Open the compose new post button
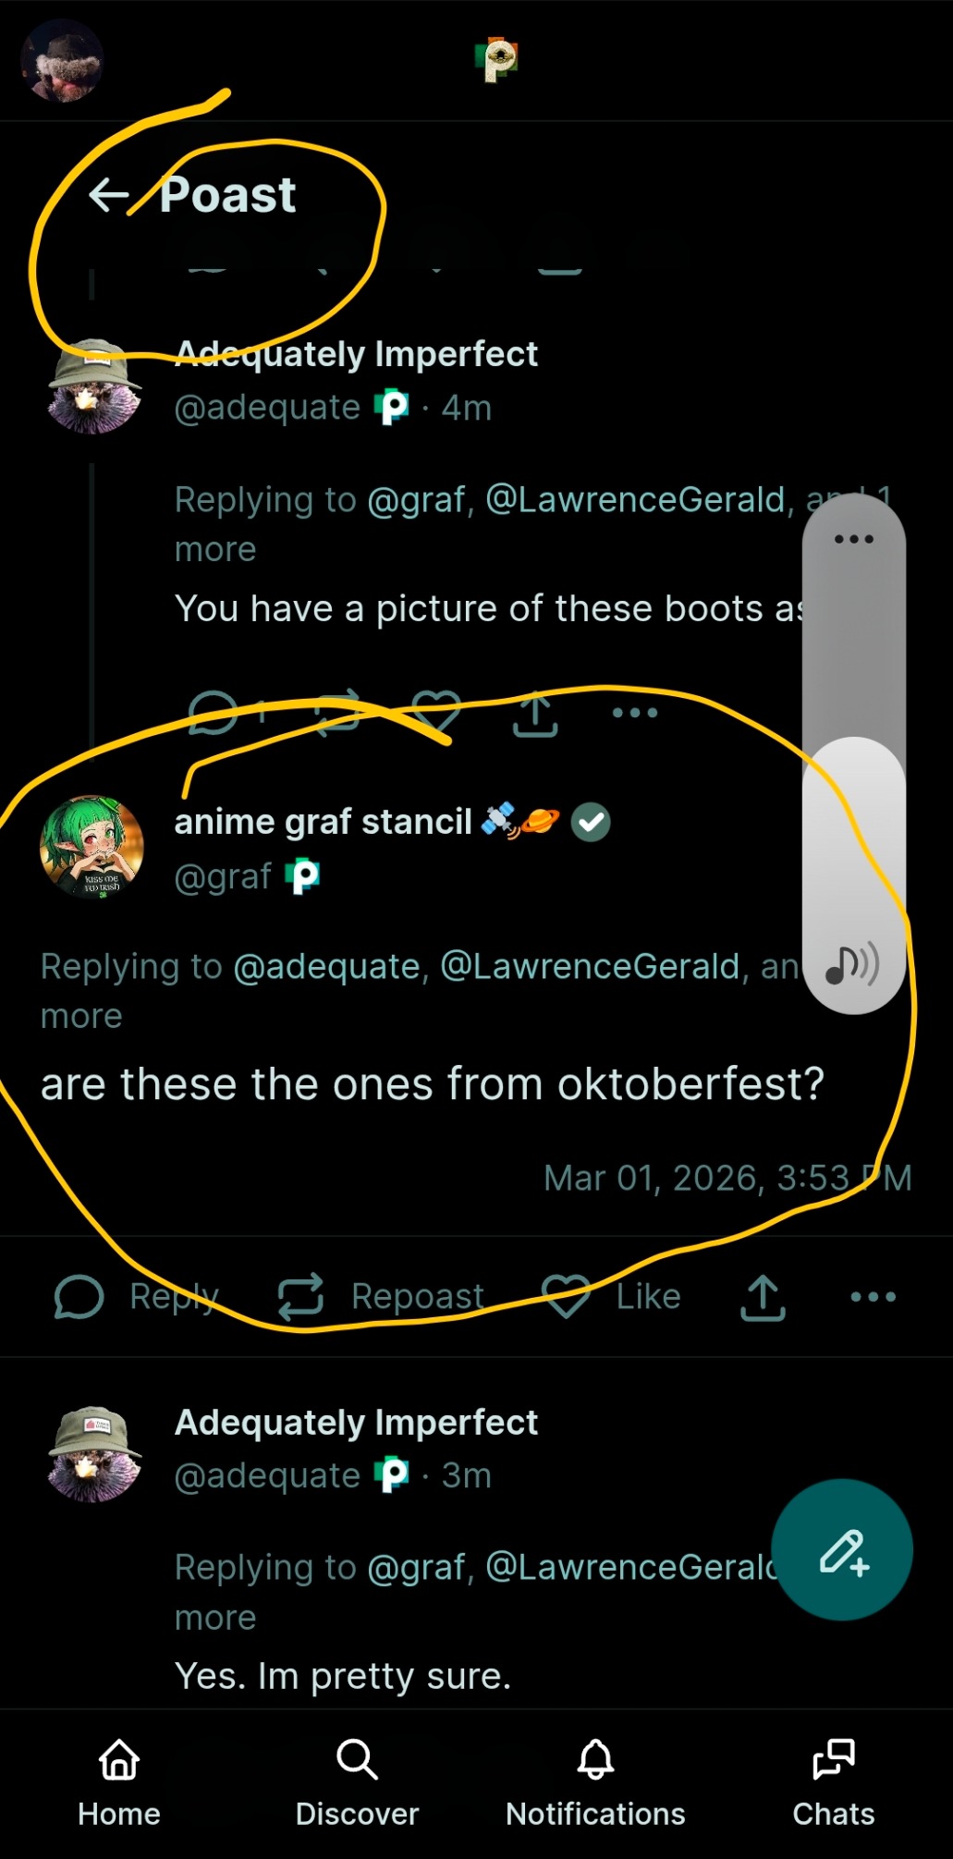The width and height of the screenshot is (953, 1859). [x=842, y=1550]
